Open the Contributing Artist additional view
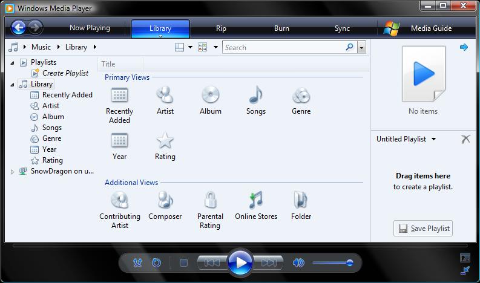The image size is (480, 283). tap(119, 200)
